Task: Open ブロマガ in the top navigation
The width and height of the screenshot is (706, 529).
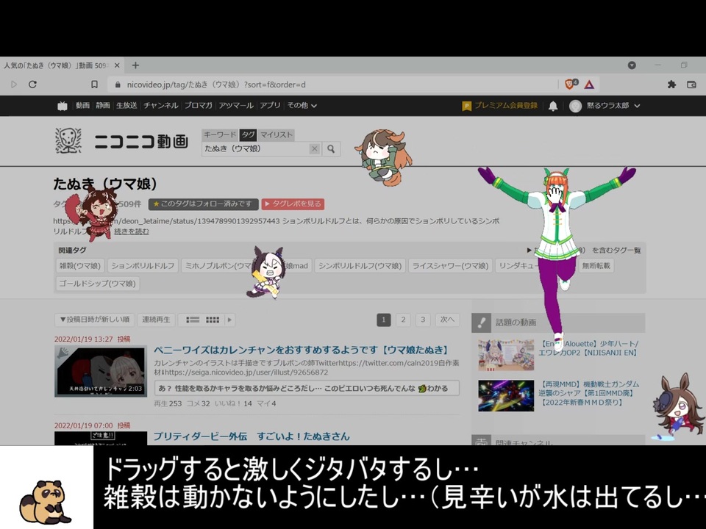Action: click(x=198, y=106)
